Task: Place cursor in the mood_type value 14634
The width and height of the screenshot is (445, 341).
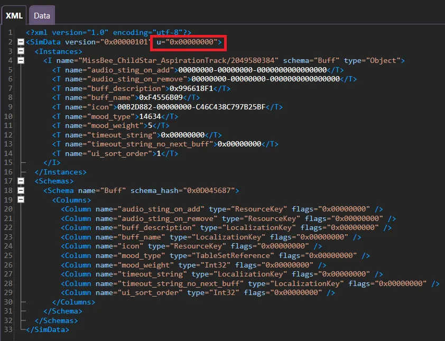Action: [x=150, y=116]
